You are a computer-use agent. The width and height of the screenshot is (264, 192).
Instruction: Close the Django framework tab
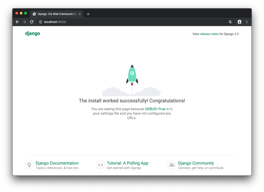click(80, 14)
